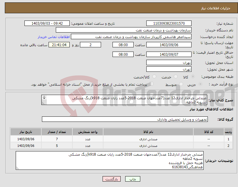Click the response deadline time 08:00 field
The image size is (238, 187).
coord(123,45)
